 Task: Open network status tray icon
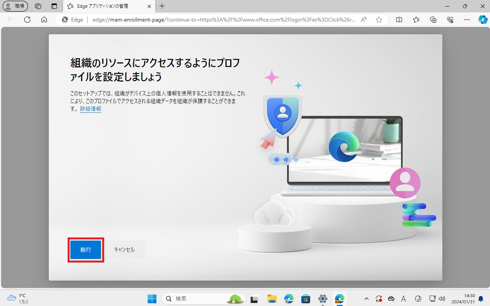[x=432, y=299]
